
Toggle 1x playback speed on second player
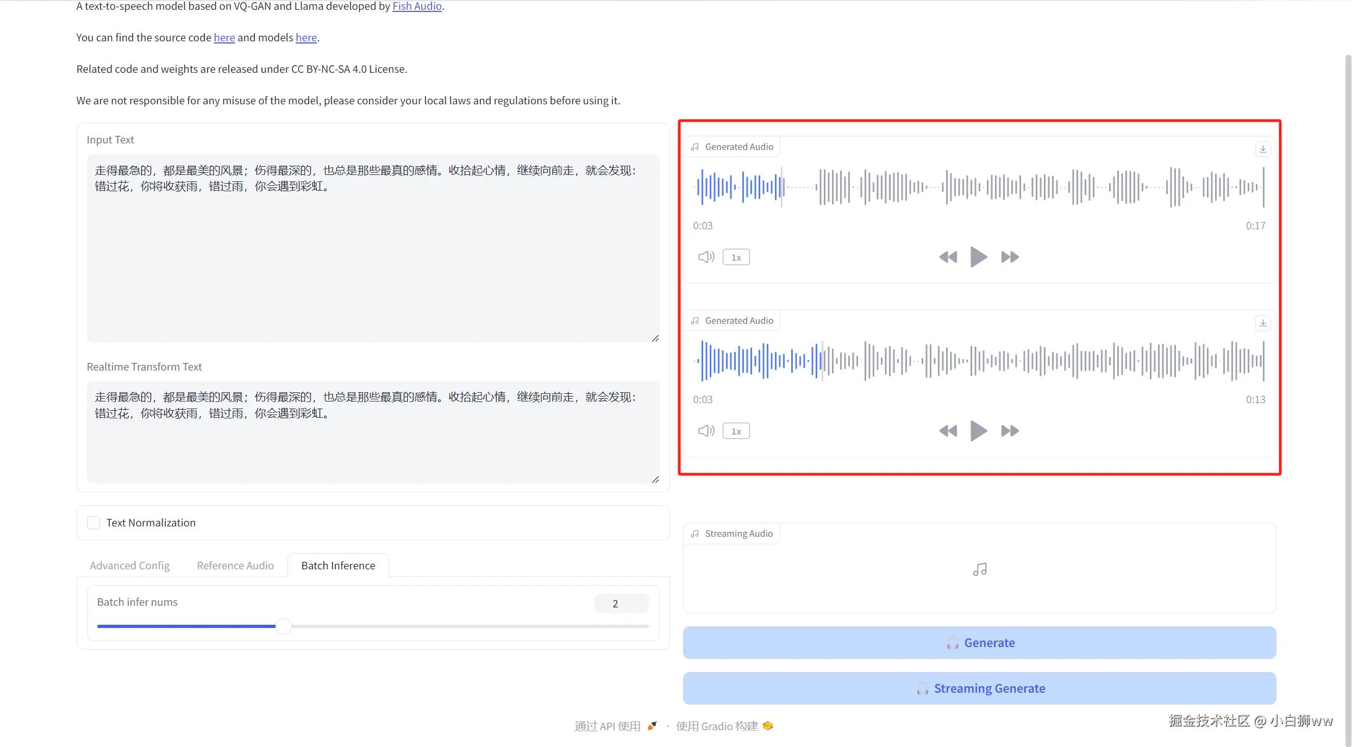click(x=736, y=431)
